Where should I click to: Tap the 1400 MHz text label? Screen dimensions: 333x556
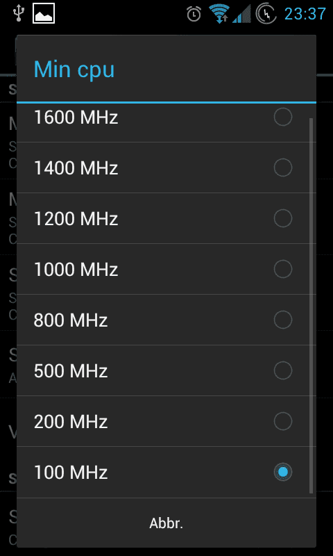(x=76, y=167)
